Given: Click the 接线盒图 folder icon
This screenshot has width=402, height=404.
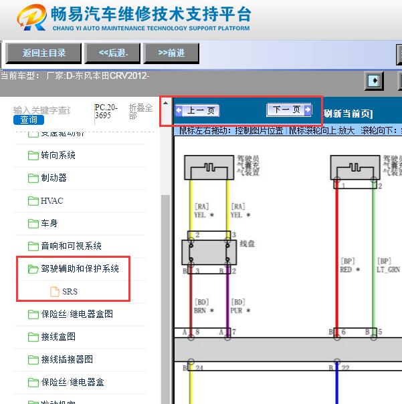Looking at the screenshot, I should [33, 337].
